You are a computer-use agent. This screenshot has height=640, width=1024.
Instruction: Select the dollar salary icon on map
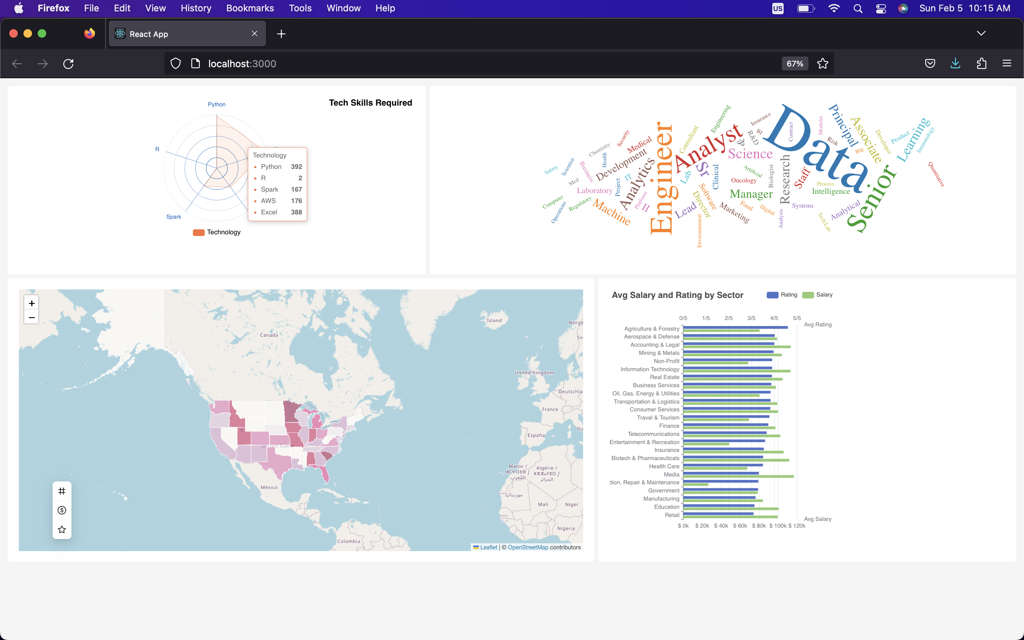coord(62,510)
